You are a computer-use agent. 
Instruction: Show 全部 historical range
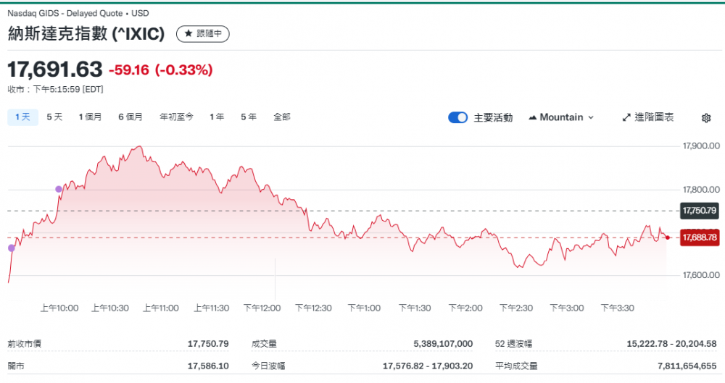click(282, 117)
